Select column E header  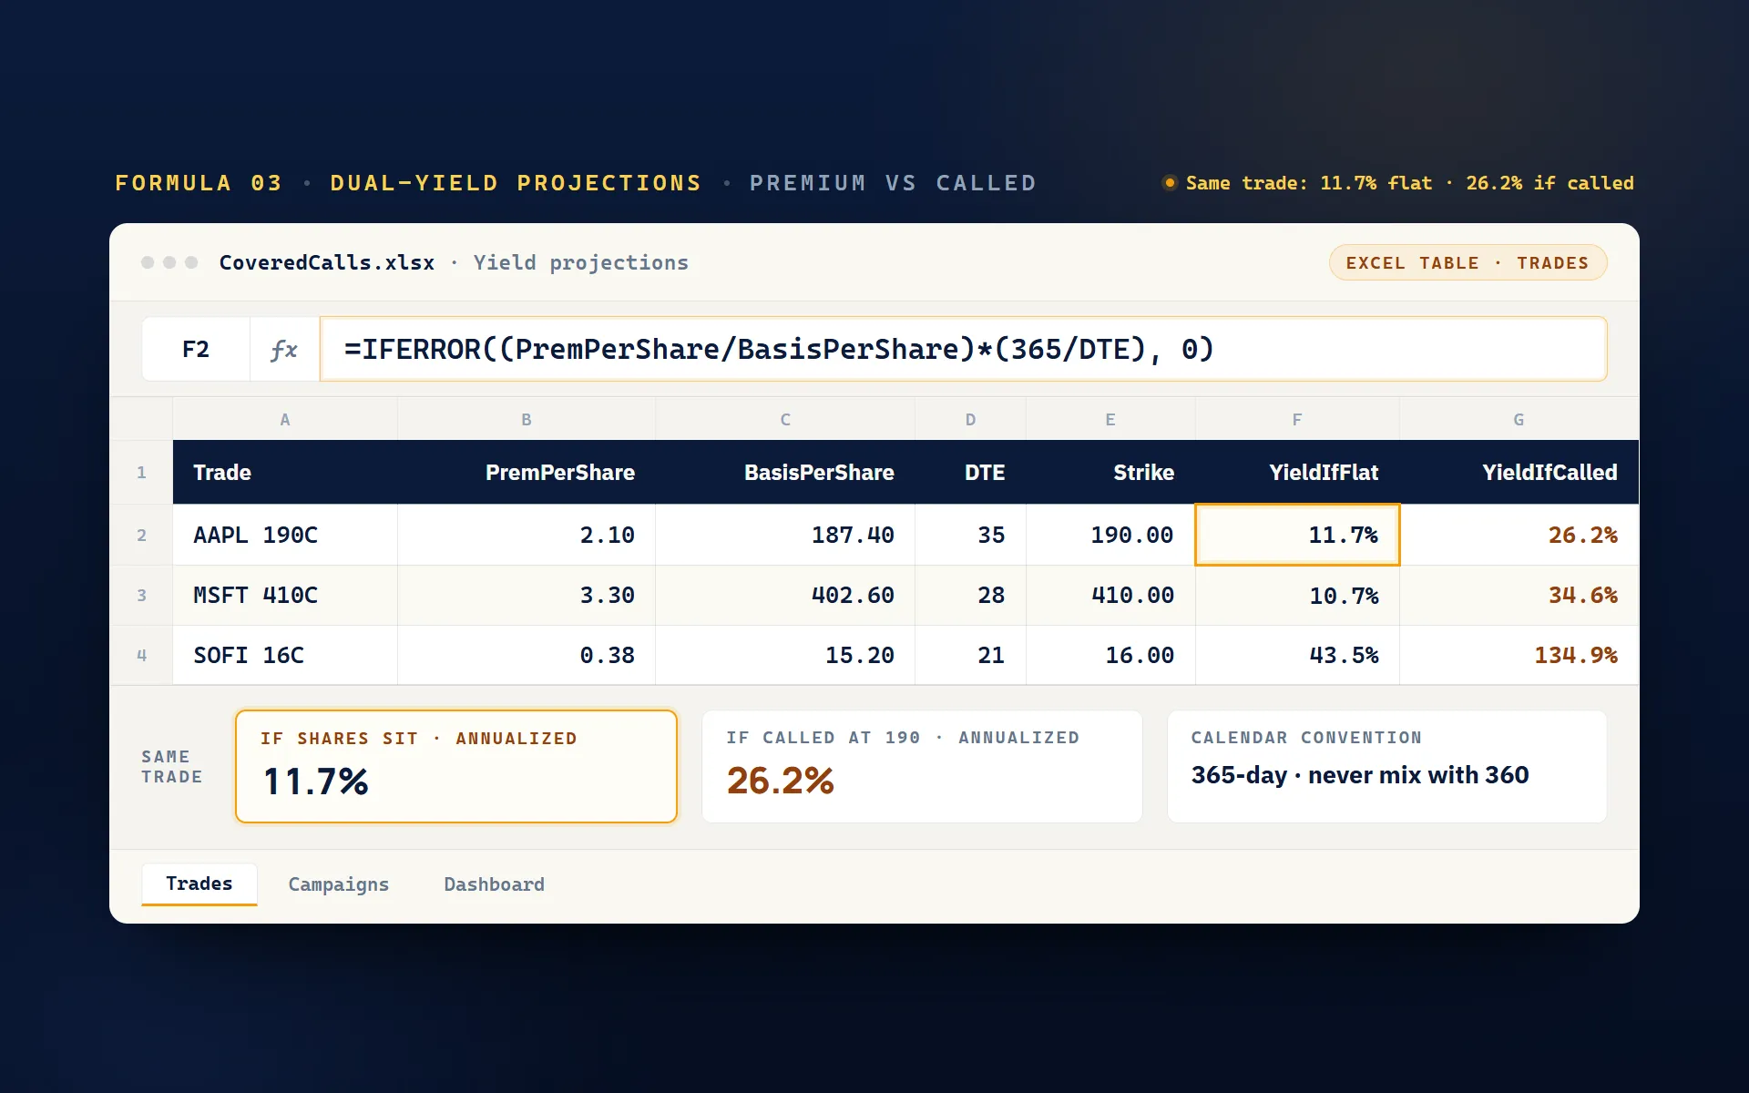pyautogui.click(x=1110, y=420)
